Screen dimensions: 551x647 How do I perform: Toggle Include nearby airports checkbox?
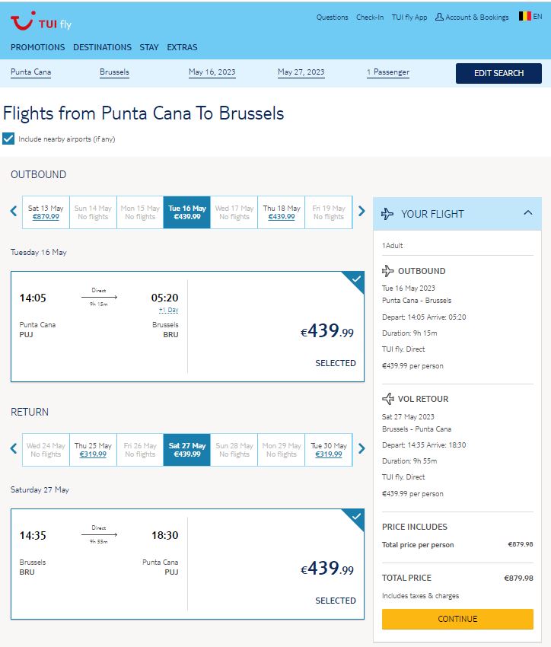[8, 139]
